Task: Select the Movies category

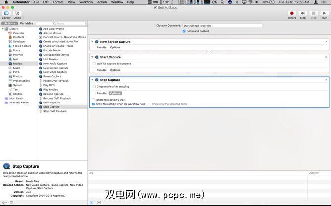Action: pyautogui.click(x=17, y=64)
